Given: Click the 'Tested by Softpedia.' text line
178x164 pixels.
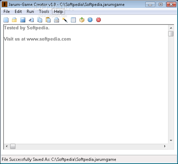Looking at the screenshot, I should pyautogui.click(x=27, y=28).
